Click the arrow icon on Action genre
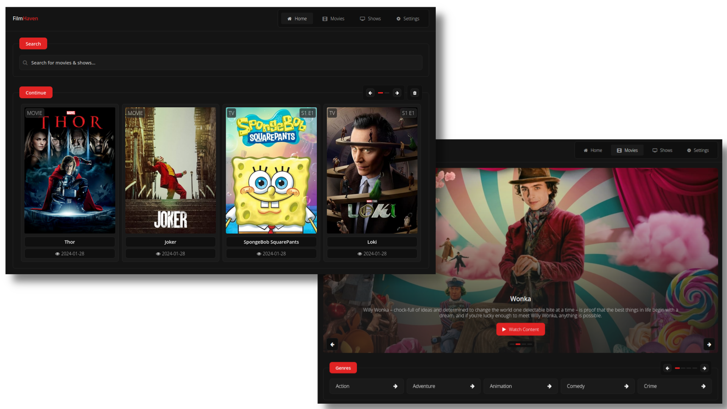Viewport: 727px width, 409px height. tap(395, 386)
